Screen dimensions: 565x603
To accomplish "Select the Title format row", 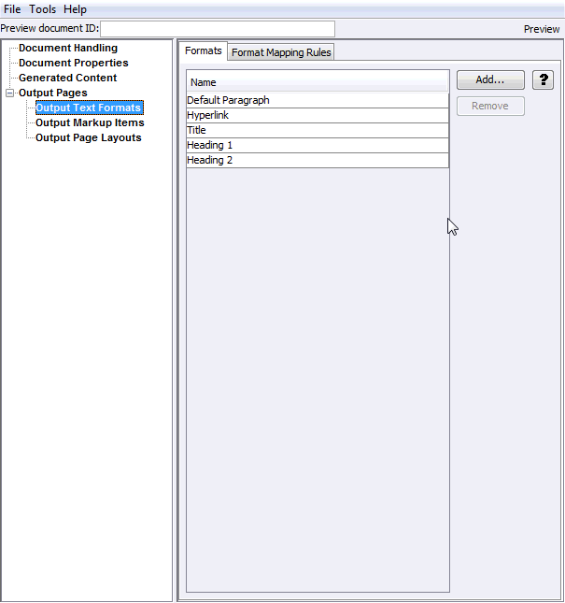I will point(318,130).
